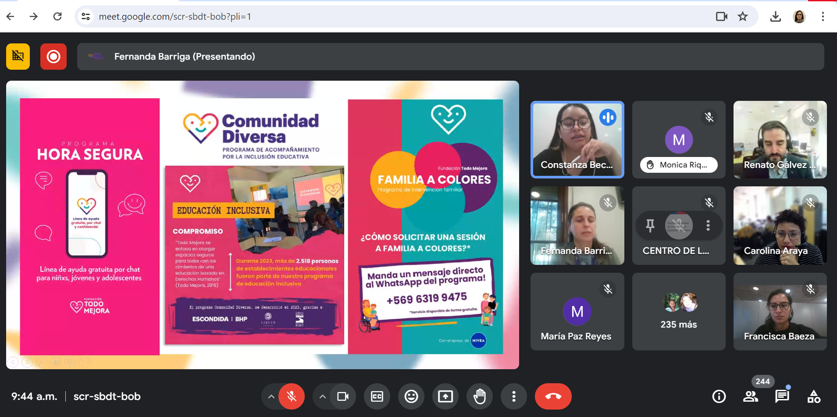Toggle the camera on or off
Screen dimensions: 837x417
pos(343,396)
